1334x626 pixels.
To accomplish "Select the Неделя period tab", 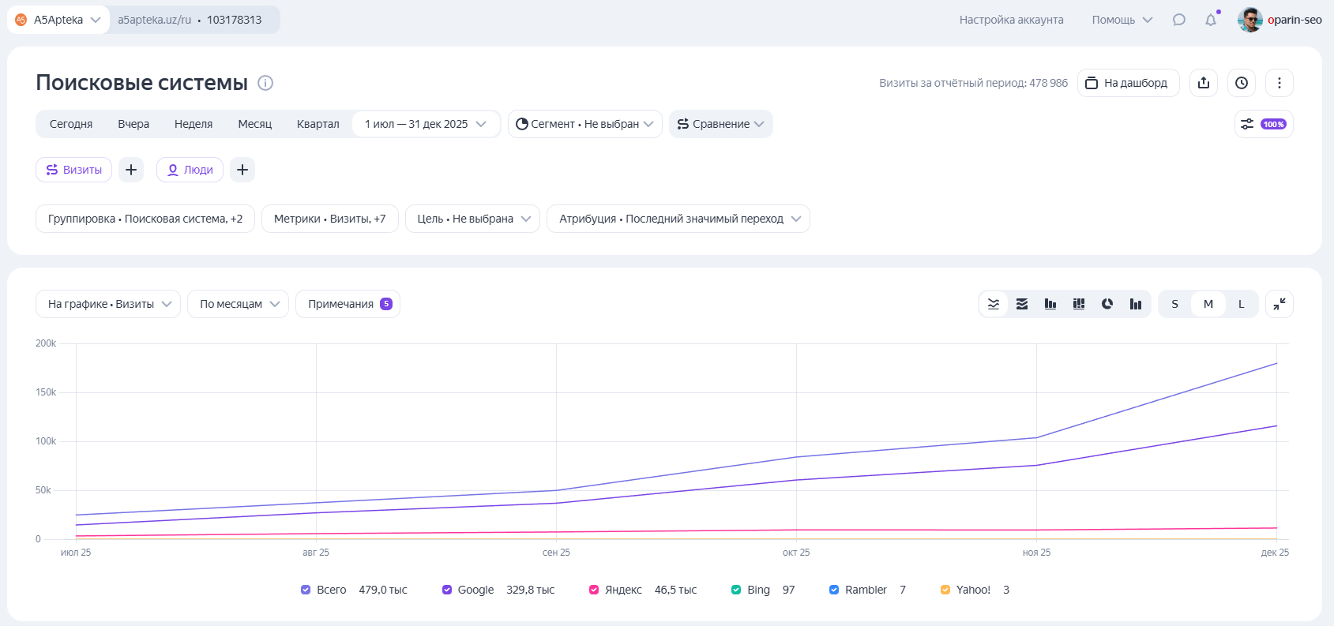I will click(x=194, y=124).
